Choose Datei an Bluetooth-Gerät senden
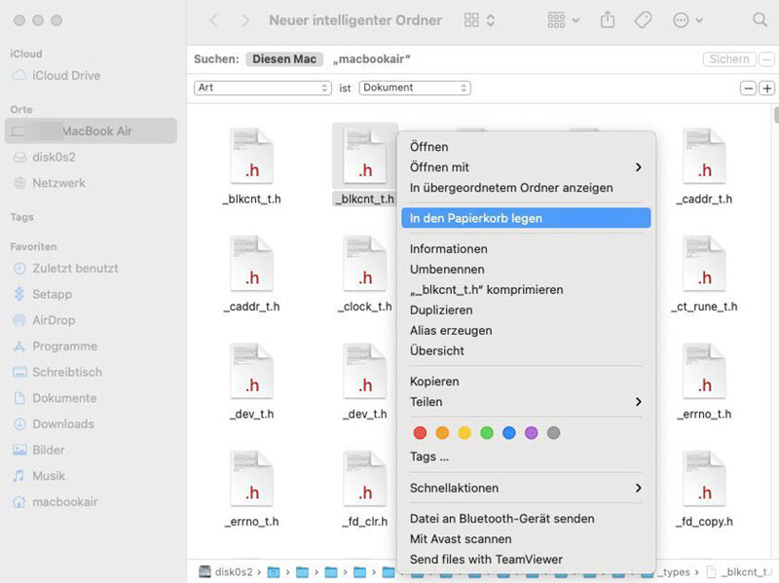Screen dimensions: 779x583 526,519
